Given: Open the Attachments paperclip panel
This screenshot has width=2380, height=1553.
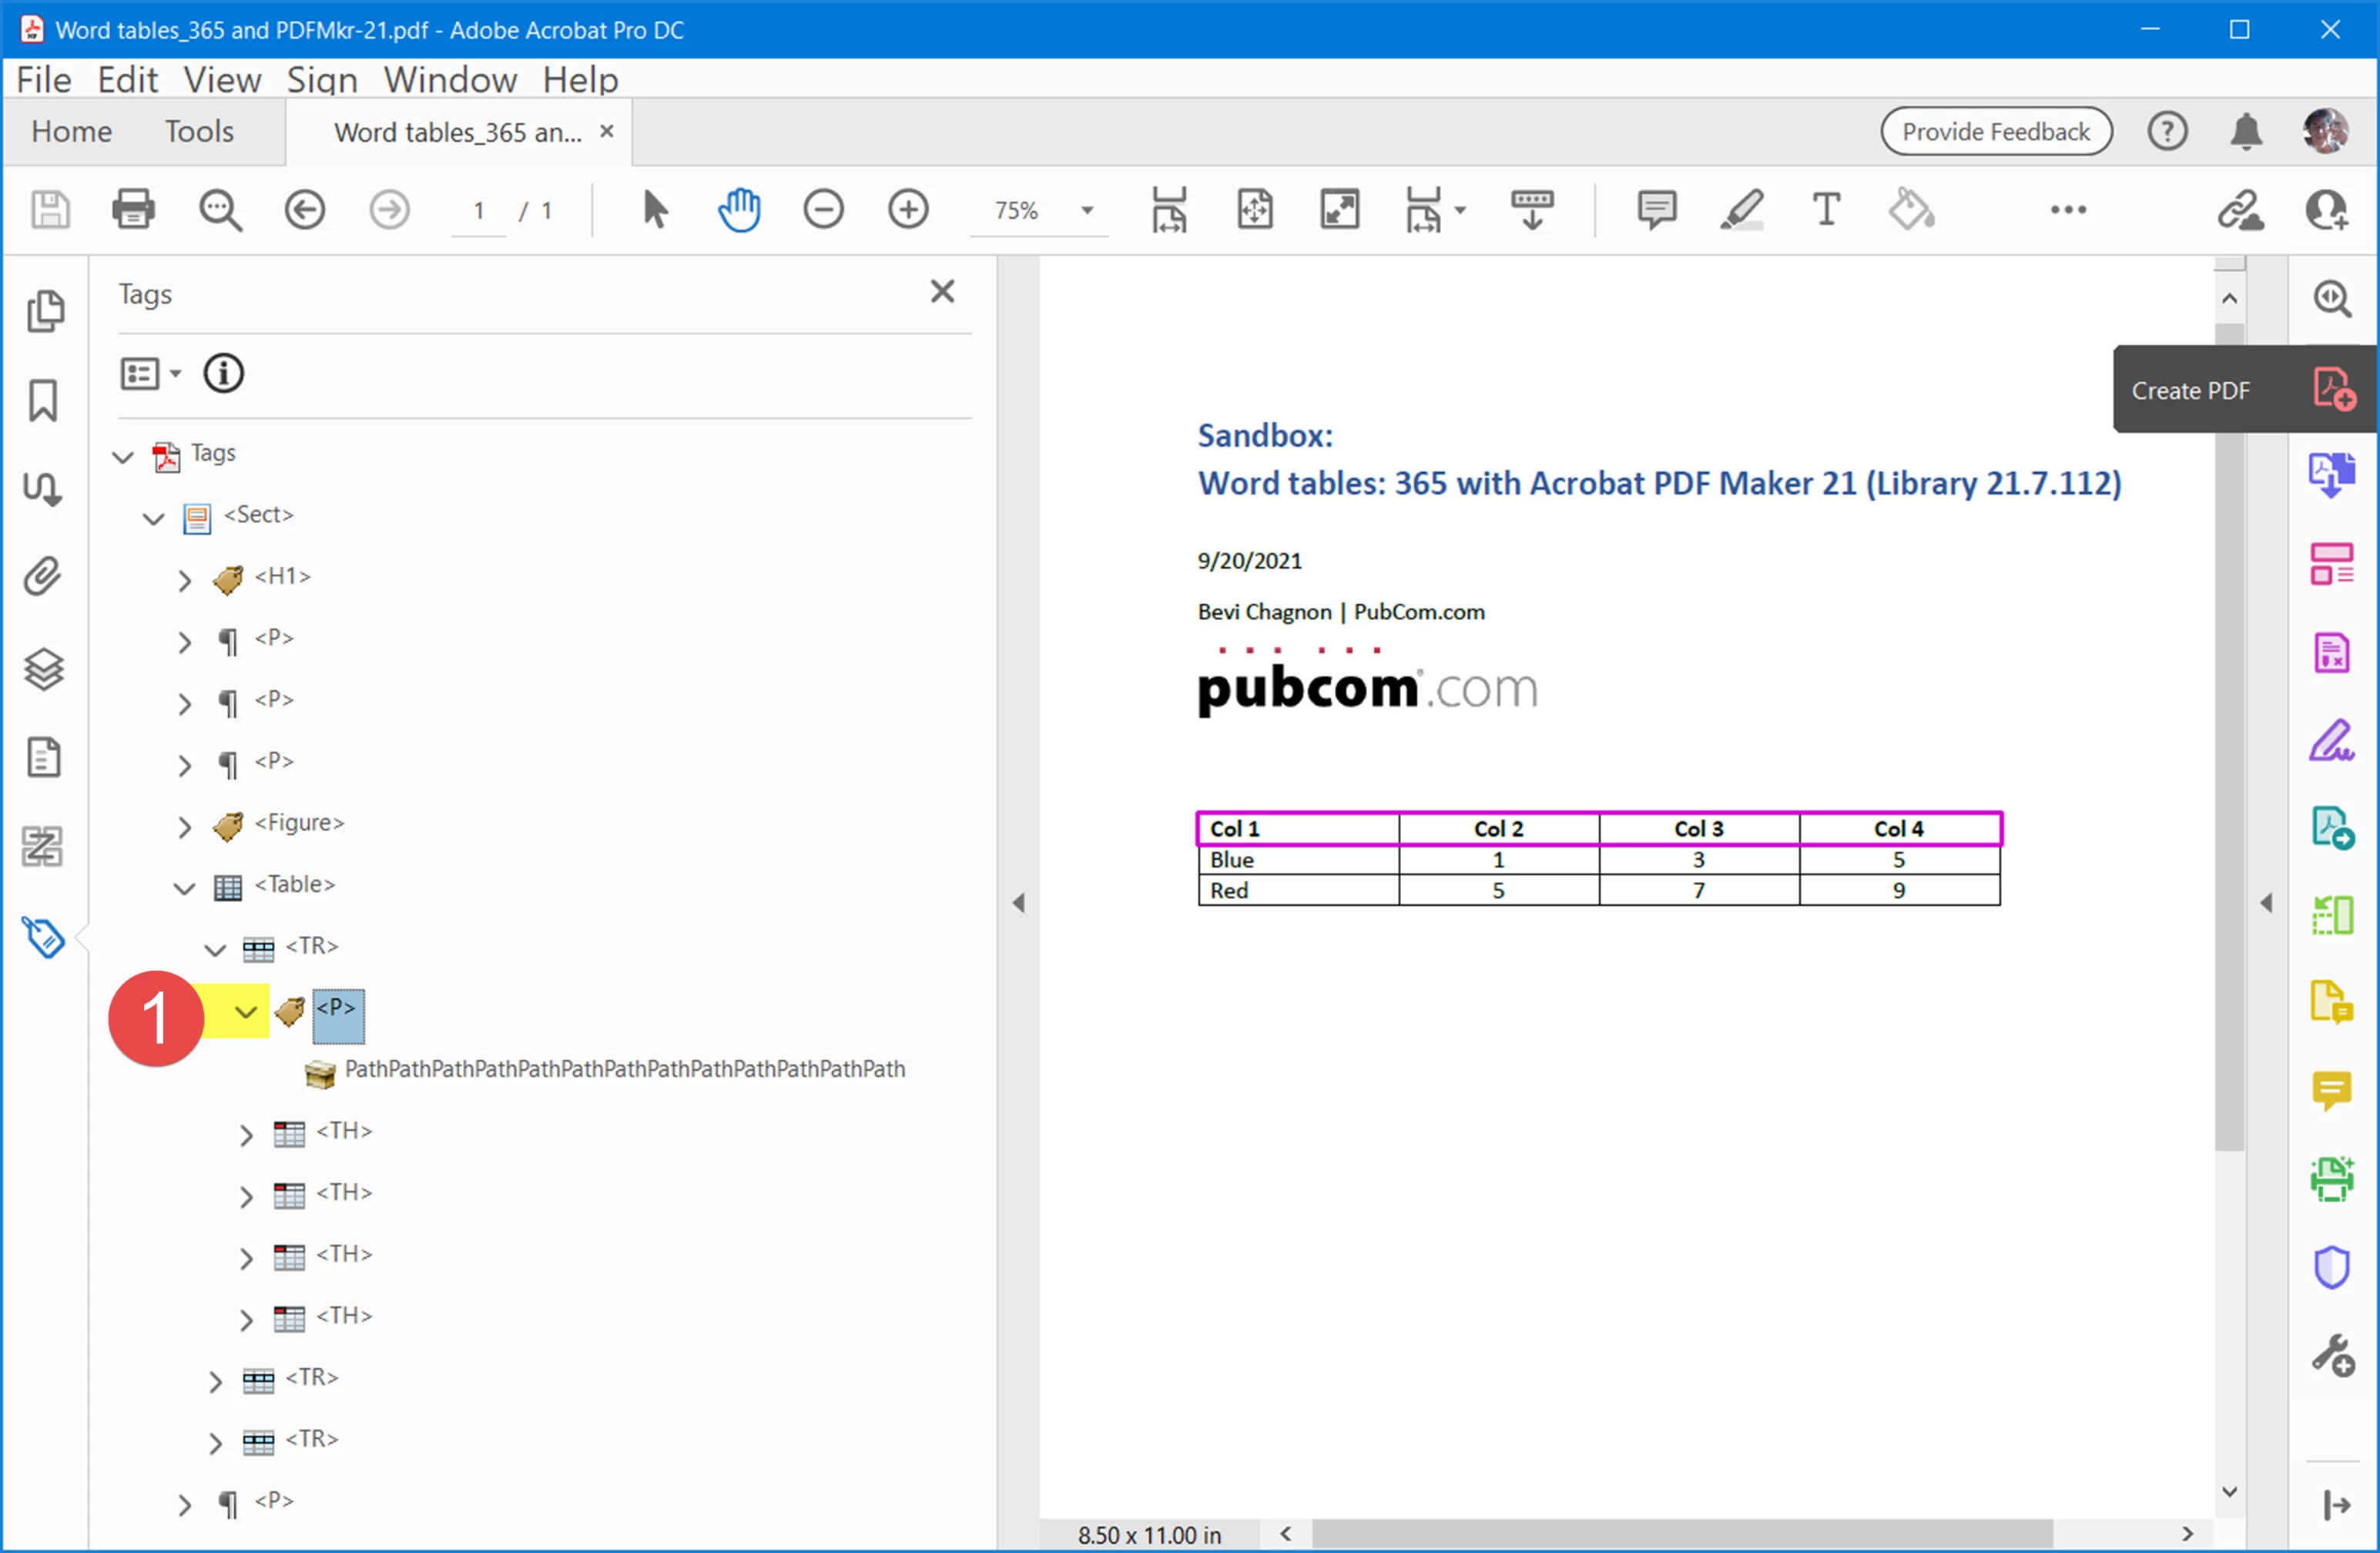Looking at the screenshot, I should pyautogui.click(x=43, y=577).
